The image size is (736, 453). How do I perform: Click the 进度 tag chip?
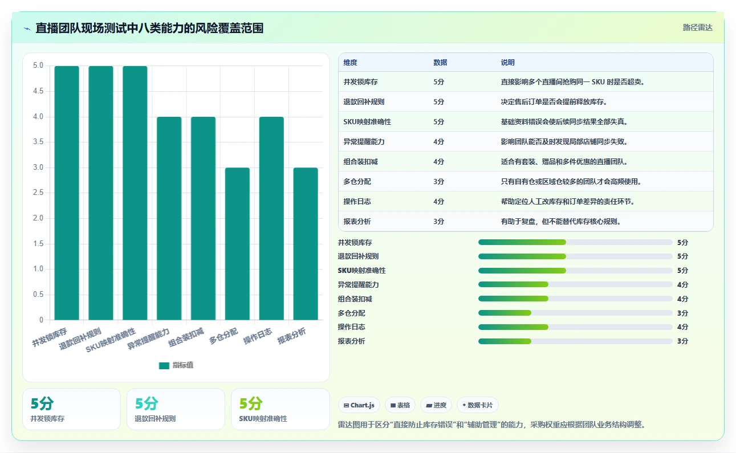[436, 405]
